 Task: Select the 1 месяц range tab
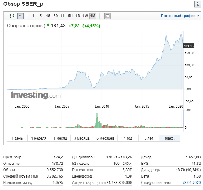pyautogui.click(x=60, y=138)
